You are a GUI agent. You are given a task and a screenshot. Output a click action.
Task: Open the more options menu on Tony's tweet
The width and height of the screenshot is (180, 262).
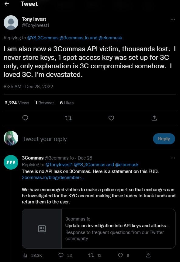(173, 19)
